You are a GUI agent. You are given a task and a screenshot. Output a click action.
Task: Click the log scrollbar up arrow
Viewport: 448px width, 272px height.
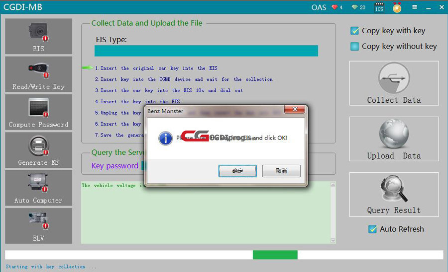333,184
